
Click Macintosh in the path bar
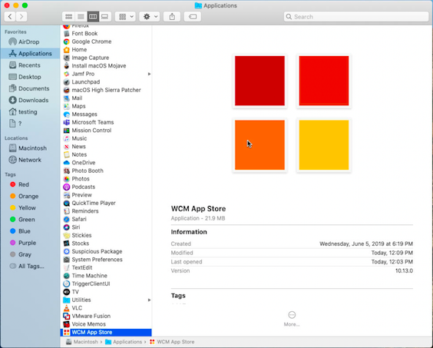coord(81,342)
